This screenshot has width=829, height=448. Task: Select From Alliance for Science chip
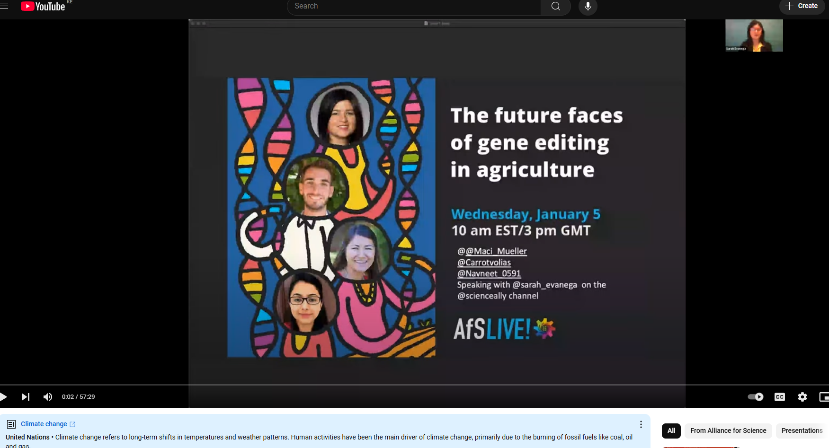[728, 430]
